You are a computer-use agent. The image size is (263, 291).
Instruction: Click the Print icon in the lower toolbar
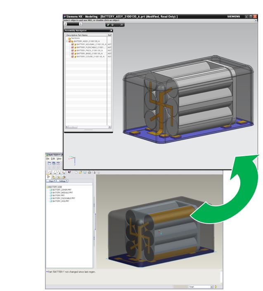pyautogui.click(x=89, y=172)
